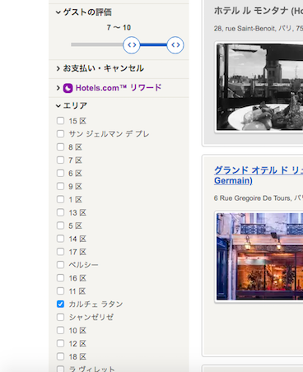Check the 18 区 area checkbox

pos(60,356)
